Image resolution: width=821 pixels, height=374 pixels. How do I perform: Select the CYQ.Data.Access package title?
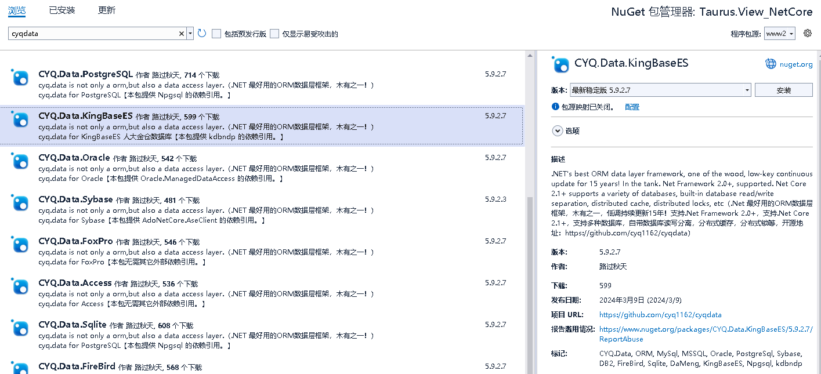coord(75,283)
